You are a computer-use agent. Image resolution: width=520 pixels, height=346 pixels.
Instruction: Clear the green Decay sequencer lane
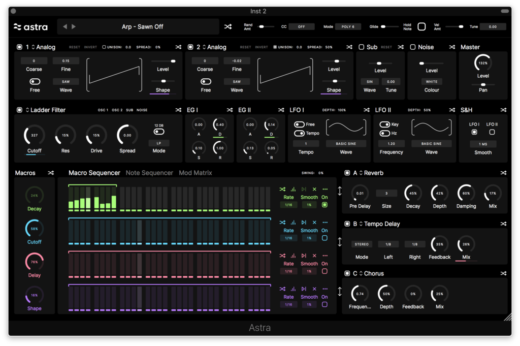[314, 189]
